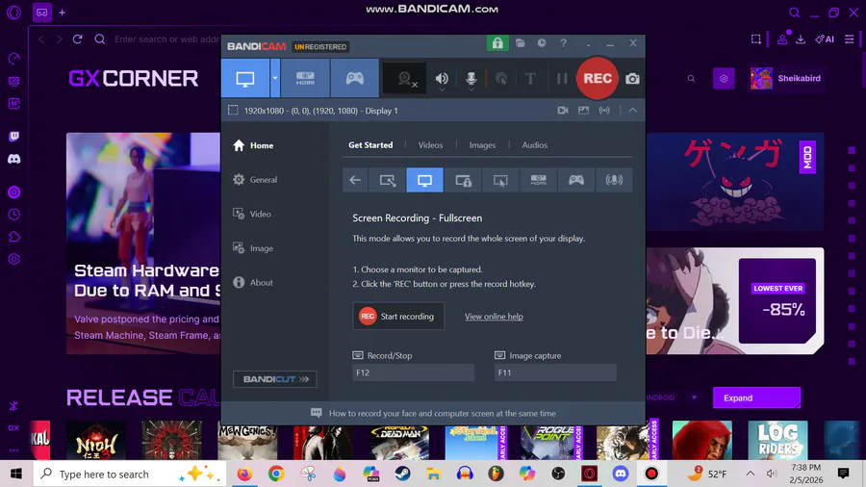The image size is (866, 487).
Task: Open output folder icon in Bandicam title bar
Action: (521, 43)
